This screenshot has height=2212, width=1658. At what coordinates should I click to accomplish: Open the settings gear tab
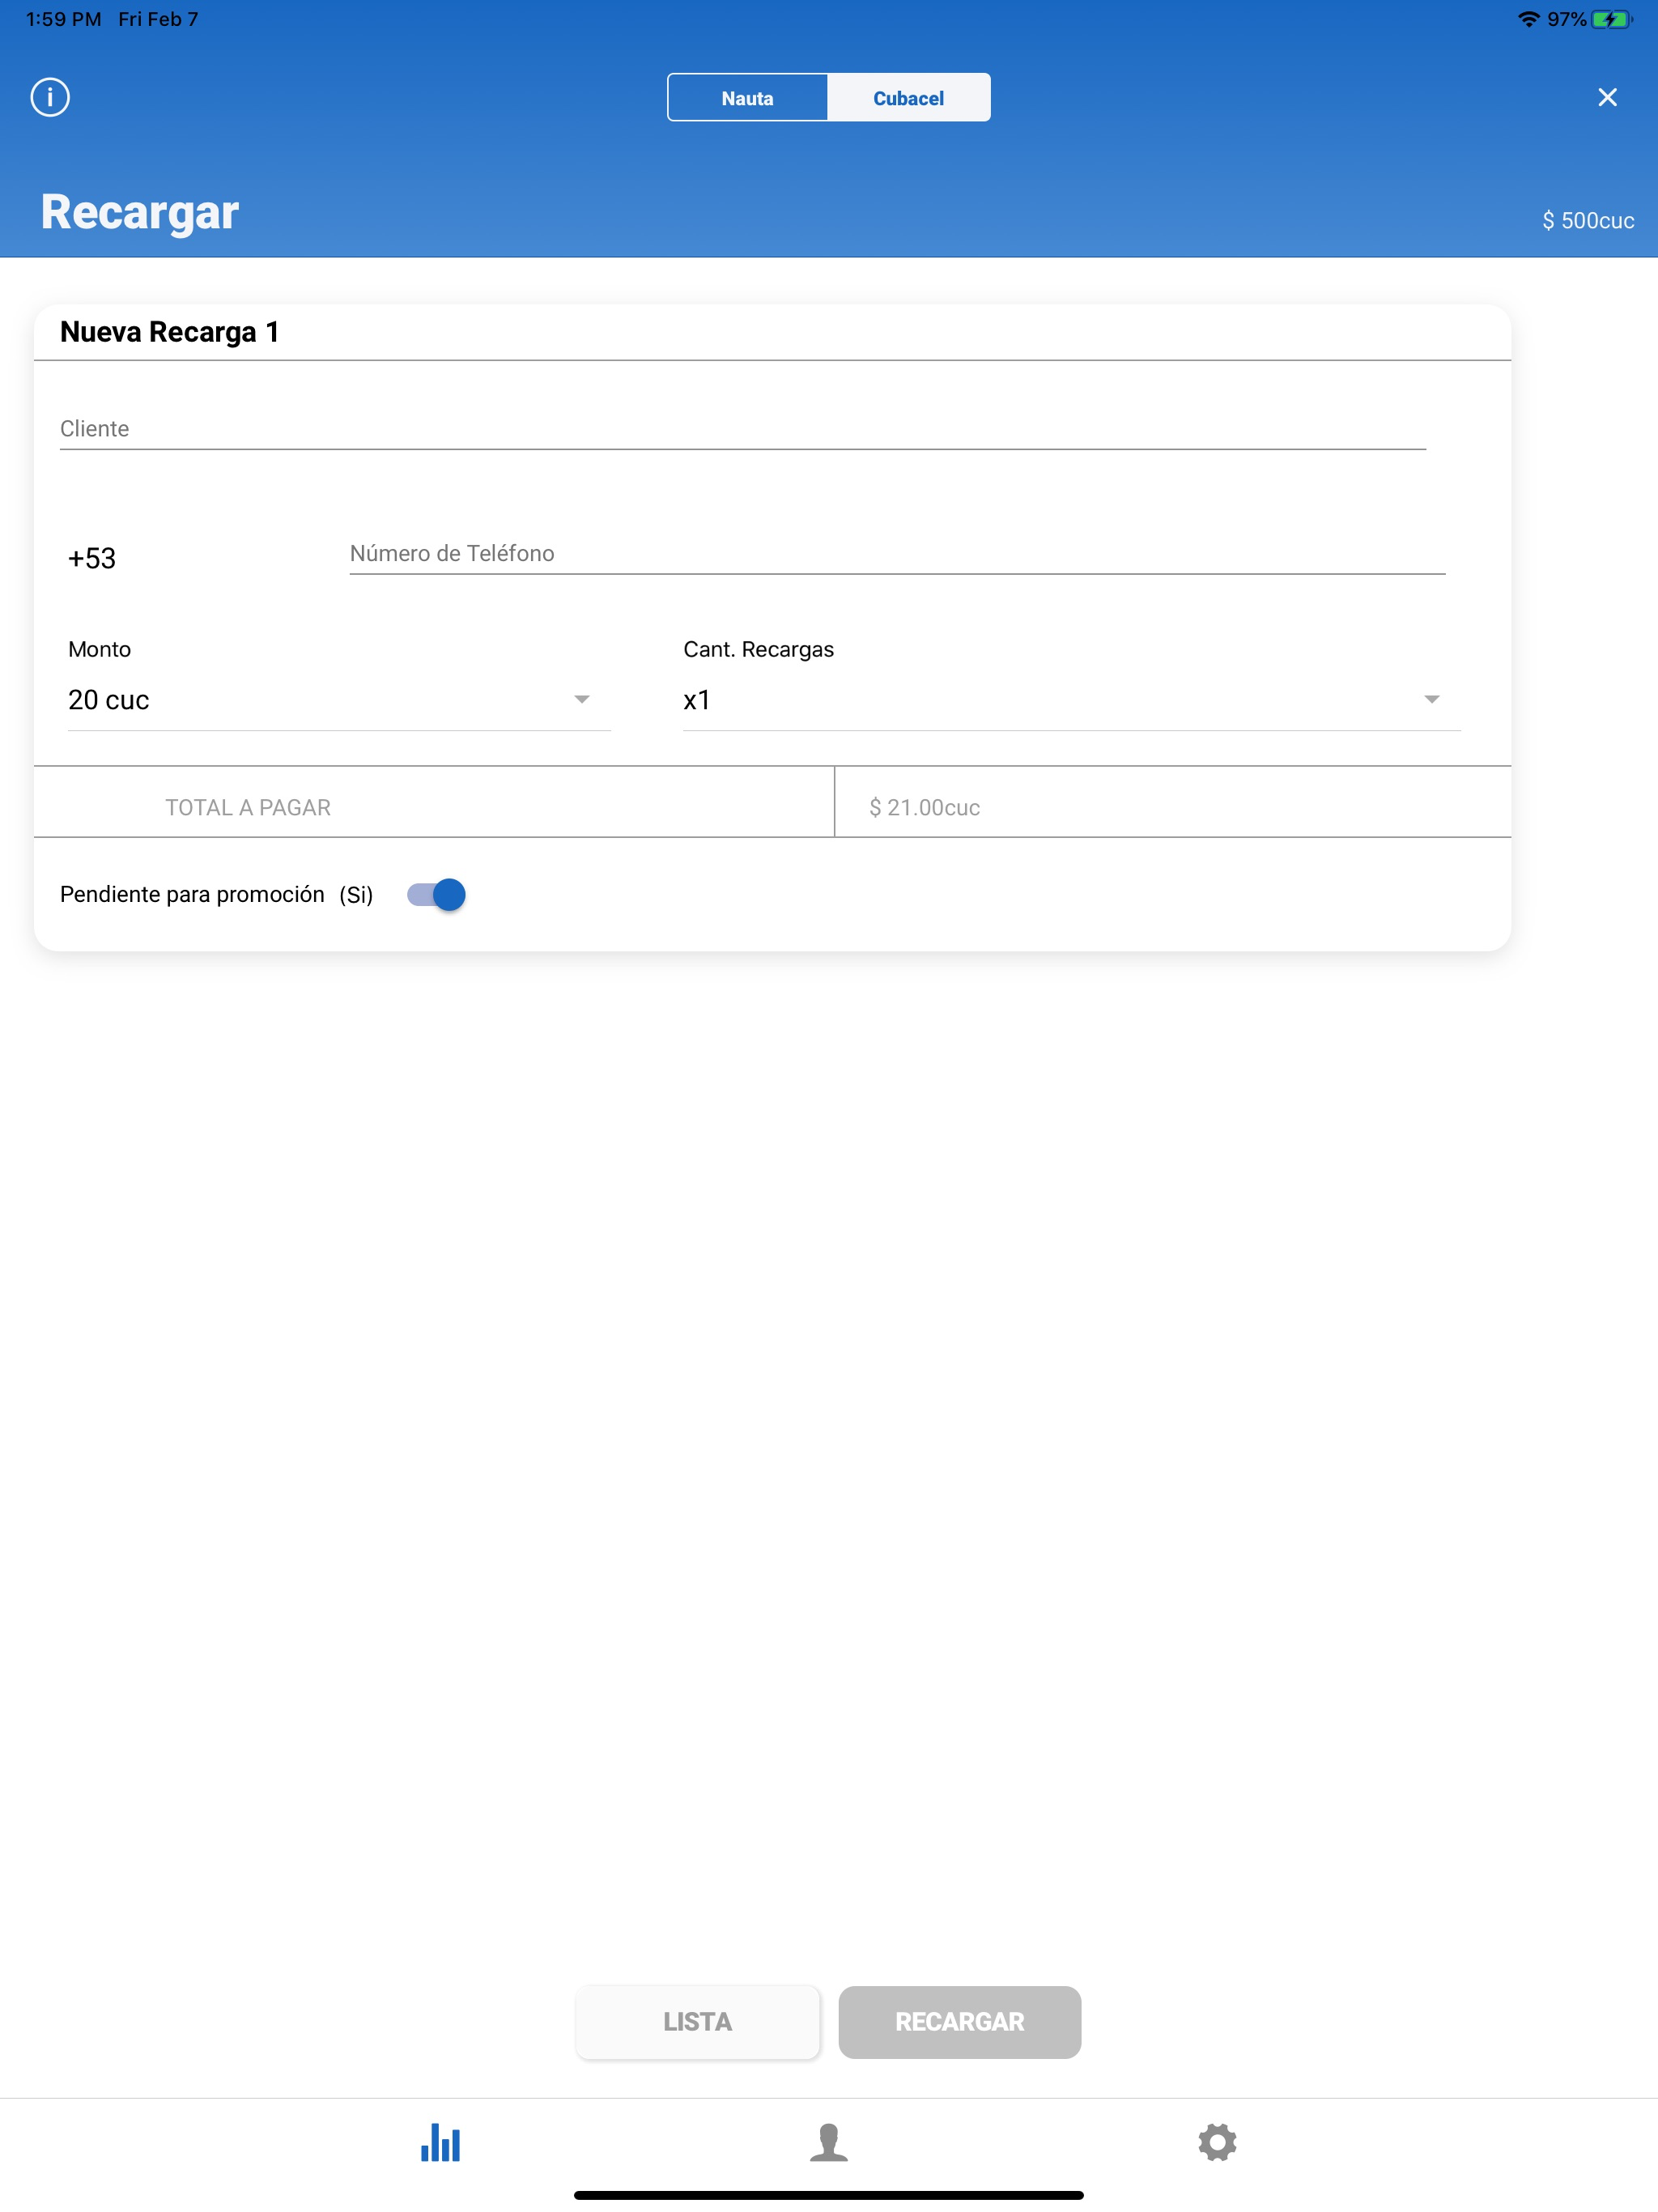(1217, 2142)
